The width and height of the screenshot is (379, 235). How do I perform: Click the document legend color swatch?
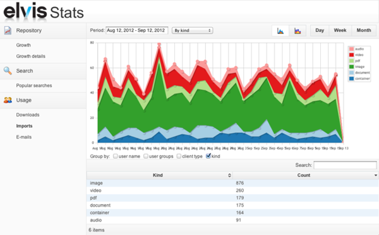tap(351, 72)
